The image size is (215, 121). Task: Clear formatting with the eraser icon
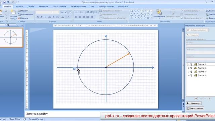70,12
